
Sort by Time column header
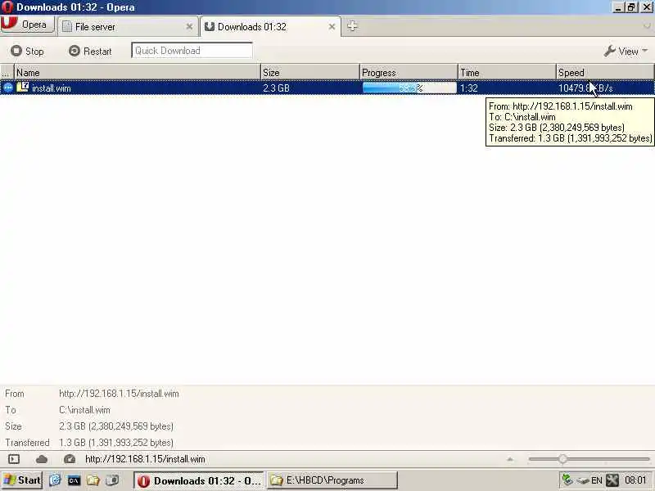coord(507,72)
